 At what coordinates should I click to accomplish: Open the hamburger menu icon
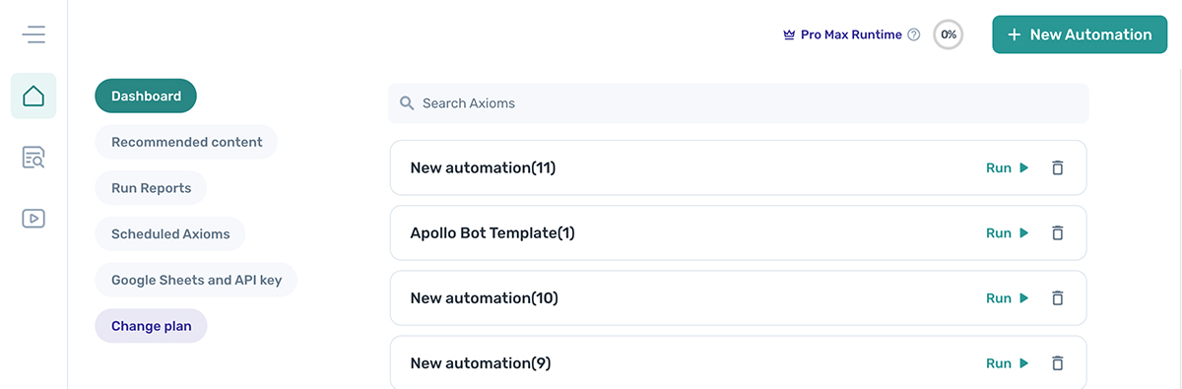click(33, 34)
